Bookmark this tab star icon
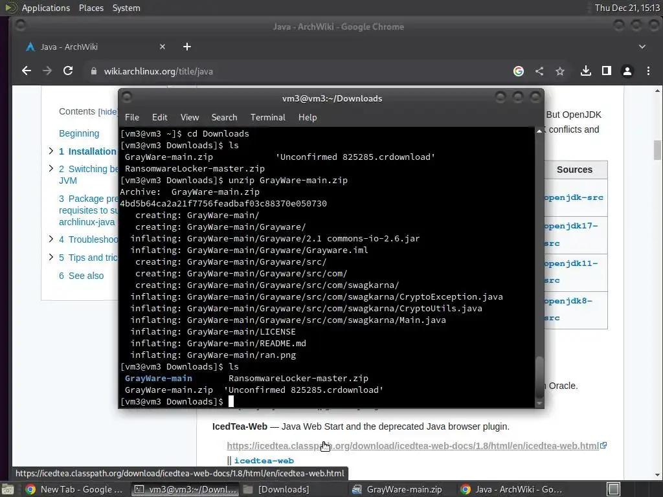Screen dimensions: 663x497 tap(560, 71)
